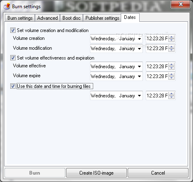Open the Volume modification date dropdown
The image size is (193, 182).
pos(139,48)
